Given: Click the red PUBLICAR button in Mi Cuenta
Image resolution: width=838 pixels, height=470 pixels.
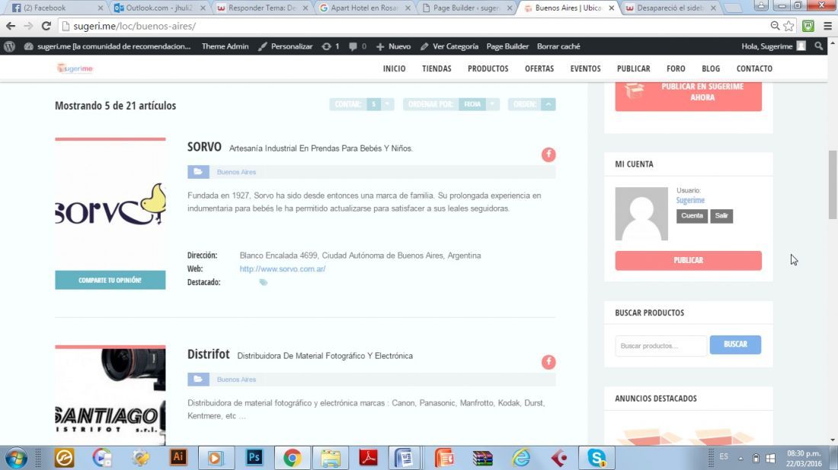Looking at the screenshot, I should (689, 260).
